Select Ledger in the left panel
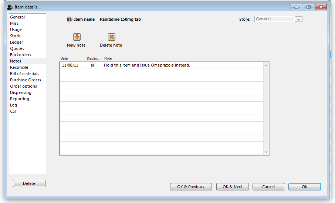Image resolution: width=335 pixels, height=203 pixels. [16, 42]
